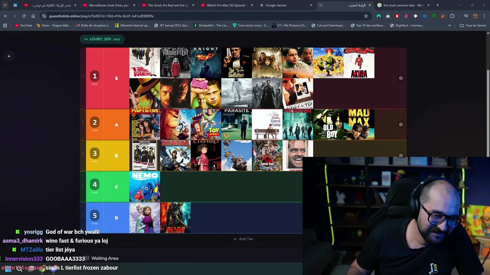Open the green download arrow extension
This screenshot has height=275, width=490.
pos(434,16)
